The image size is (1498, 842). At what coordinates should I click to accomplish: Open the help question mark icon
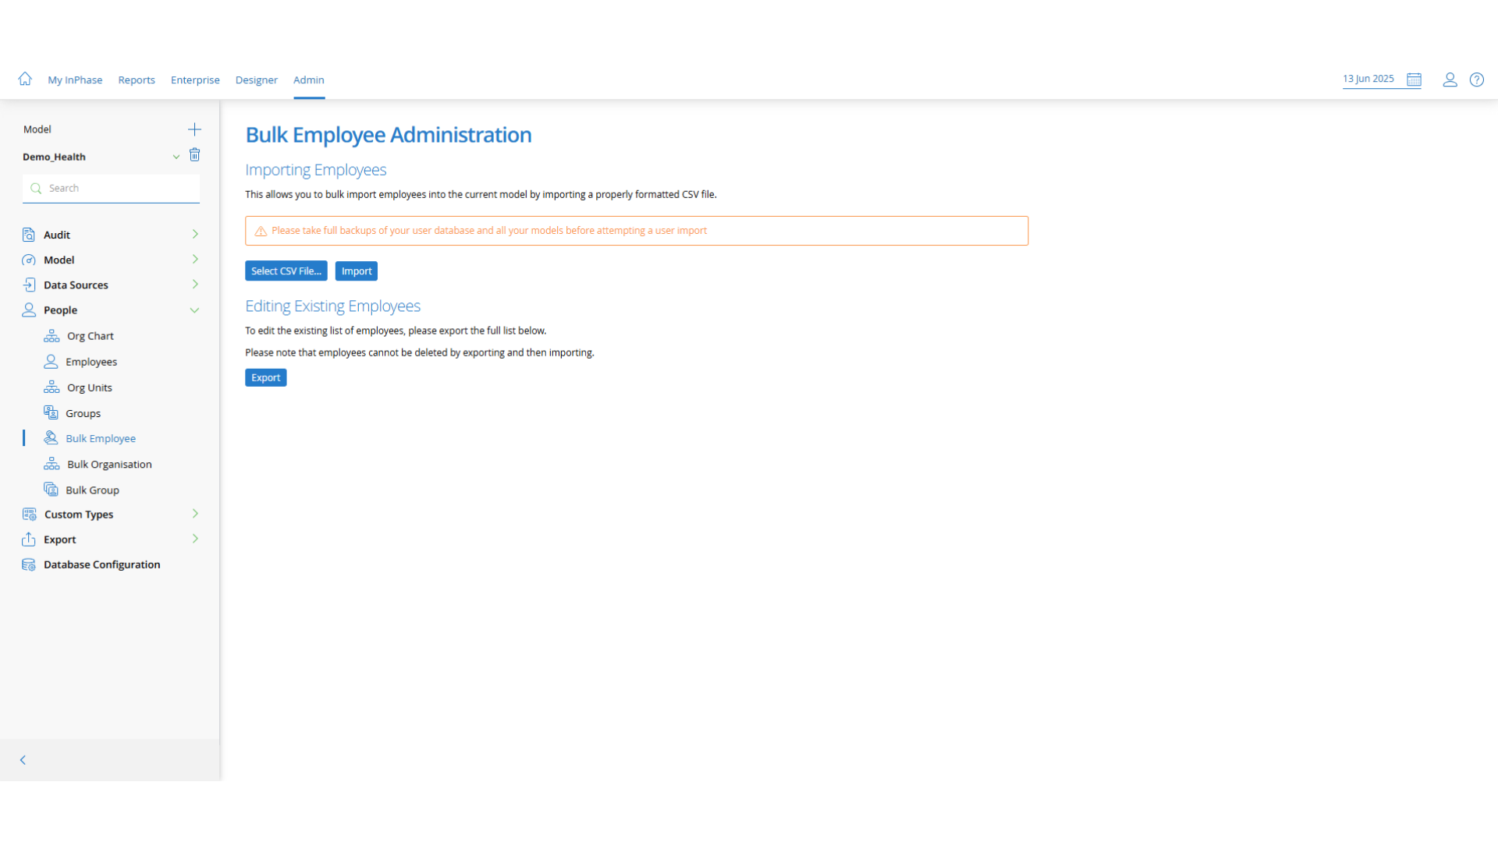(1477, 80)
